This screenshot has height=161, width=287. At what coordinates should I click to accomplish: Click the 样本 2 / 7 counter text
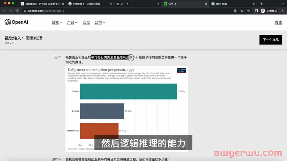[x=10, y=43]
